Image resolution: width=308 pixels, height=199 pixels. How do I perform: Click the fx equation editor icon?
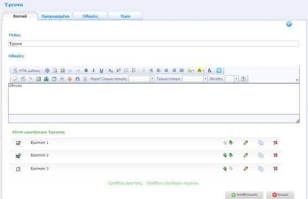pos(210,70)
